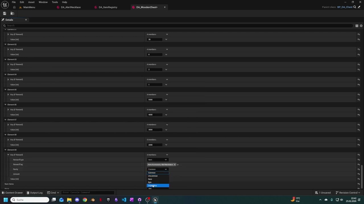Open File Explorer from the taskbar
The width and height of the screenshot is (364, 204).
69,200
